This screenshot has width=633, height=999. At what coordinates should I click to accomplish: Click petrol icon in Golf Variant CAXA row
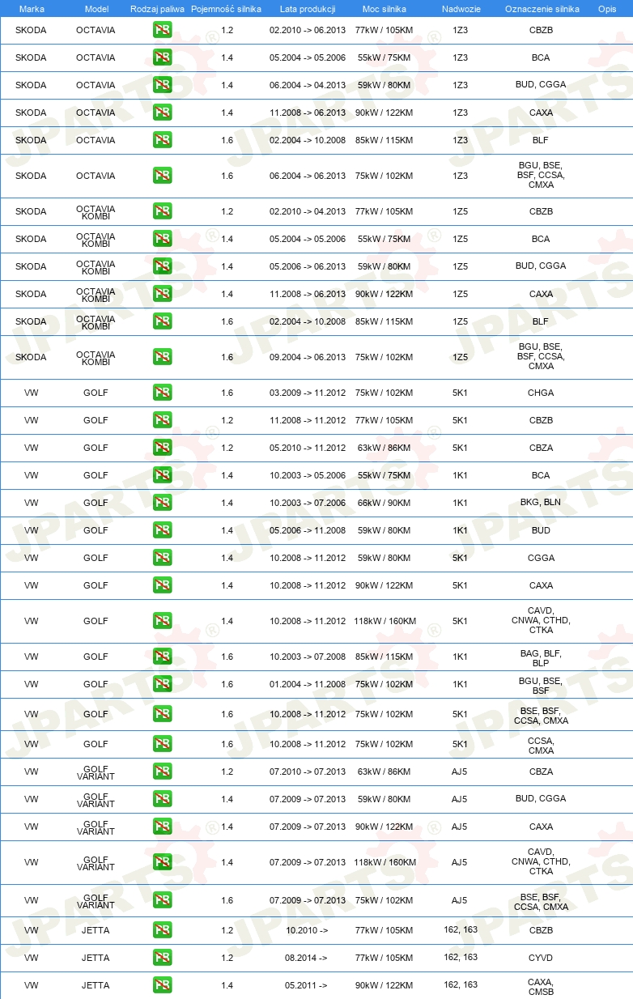(x=162, y=827)
